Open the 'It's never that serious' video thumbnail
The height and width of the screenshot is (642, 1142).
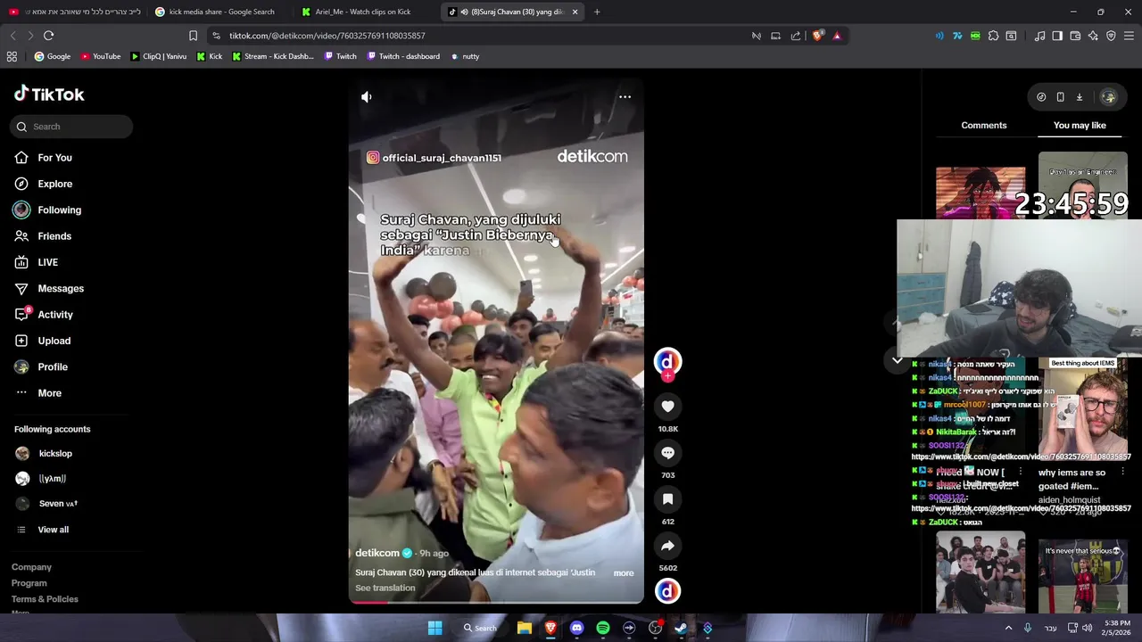click(x=1082, y=577)
